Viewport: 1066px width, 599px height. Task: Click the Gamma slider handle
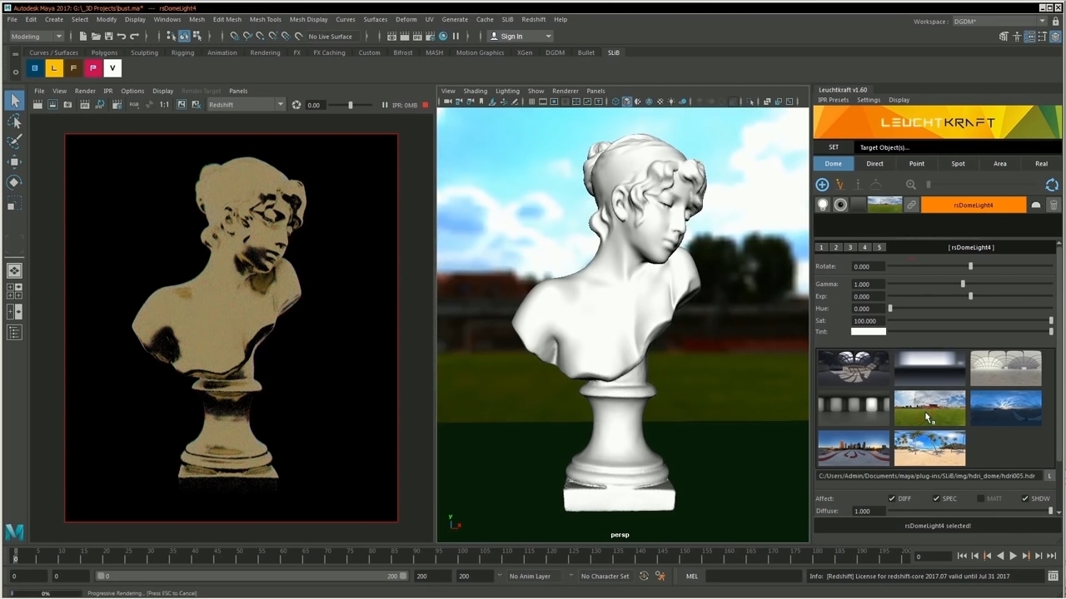tap(963, 285)
